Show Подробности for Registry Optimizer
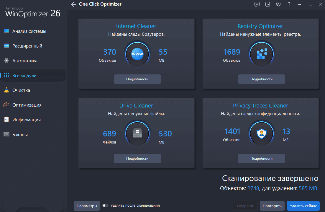This screenshot has width=325, height=212. pos(261,79)
